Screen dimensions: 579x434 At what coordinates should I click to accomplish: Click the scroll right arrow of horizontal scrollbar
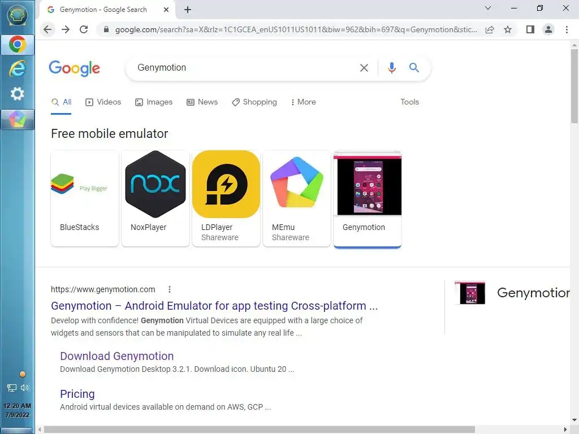(x=565, y=429)
